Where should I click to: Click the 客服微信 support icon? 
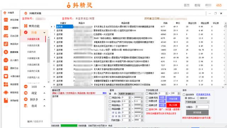pos(6,93)
